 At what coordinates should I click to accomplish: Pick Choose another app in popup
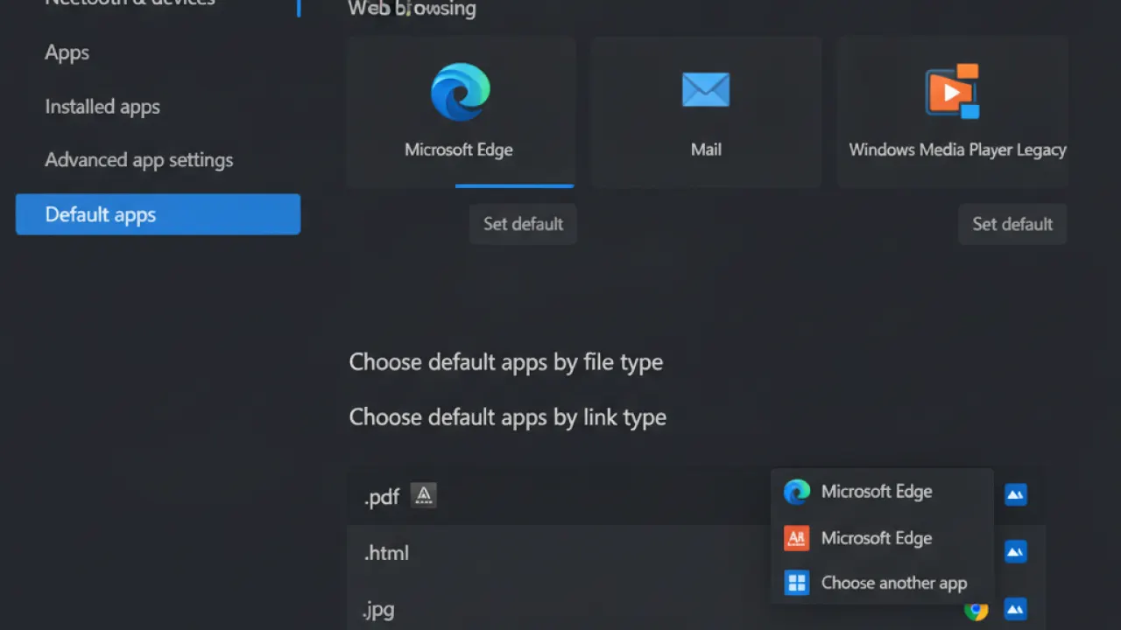[x=882, y=583]
